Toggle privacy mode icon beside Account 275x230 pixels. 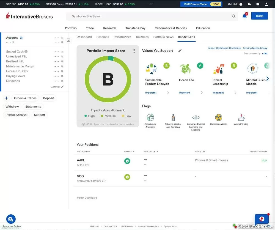pos(21,38)
